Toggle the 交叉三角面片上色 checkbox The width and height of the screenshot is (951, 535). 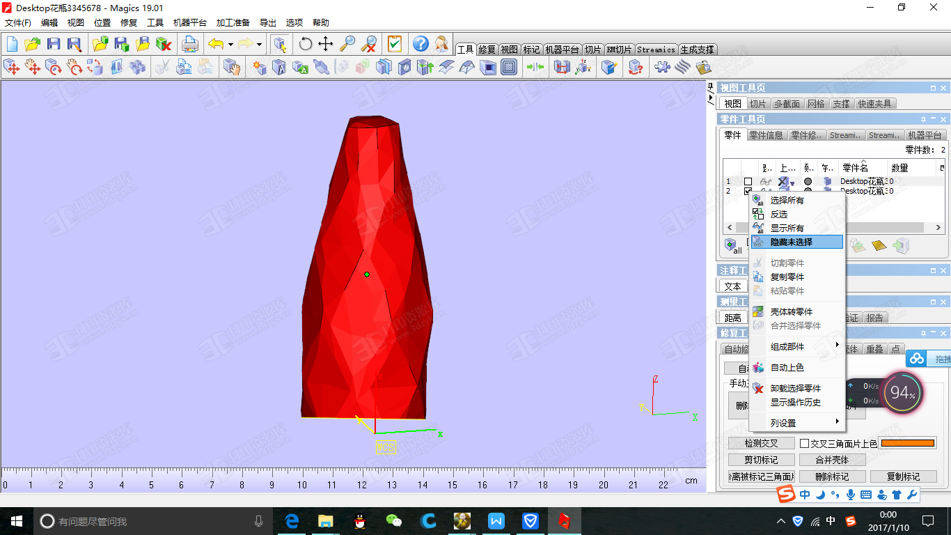[804, 443]
